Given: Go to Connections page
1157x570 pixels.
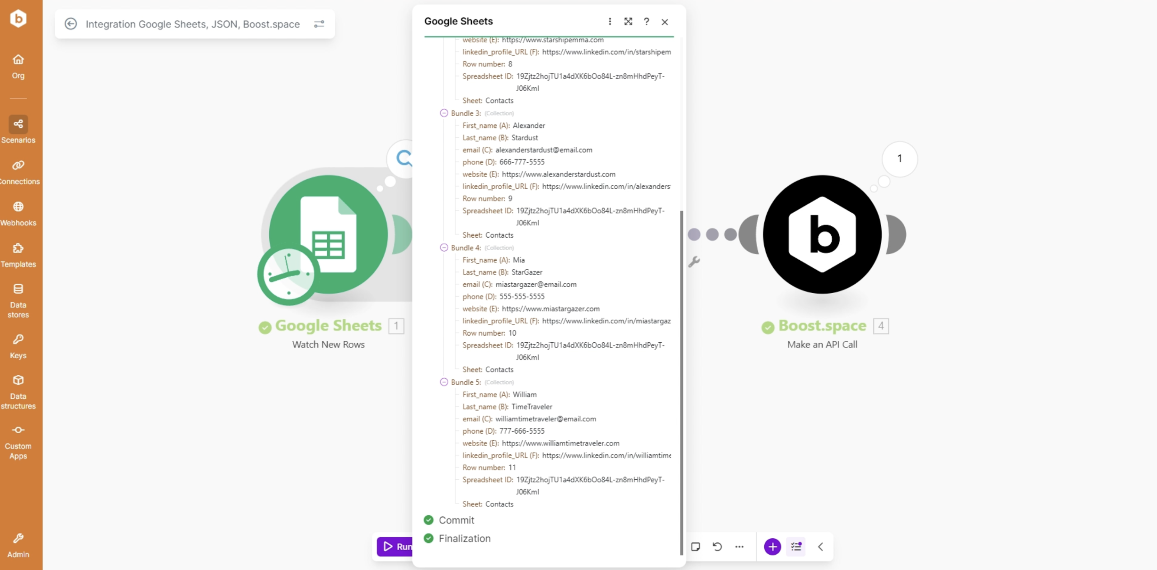Looking at the screenshot, I should pos(18,172).
